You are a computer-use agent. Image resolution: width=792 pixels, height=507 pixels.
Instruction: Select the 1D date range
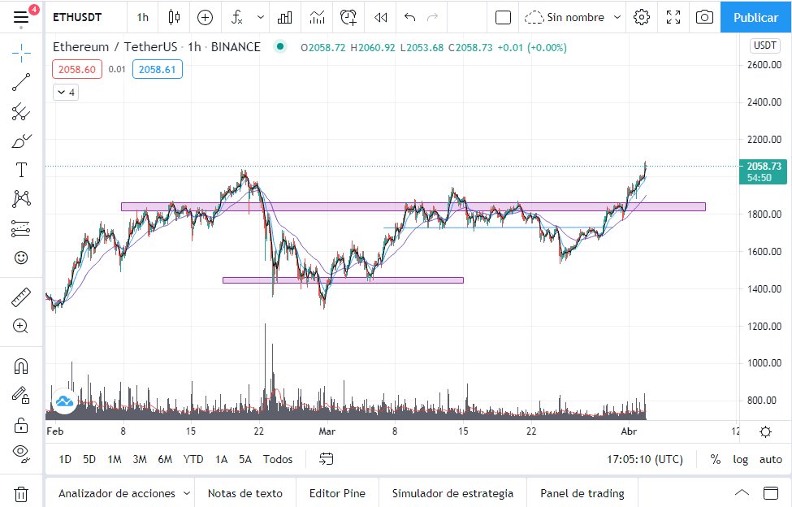point(65,459)
